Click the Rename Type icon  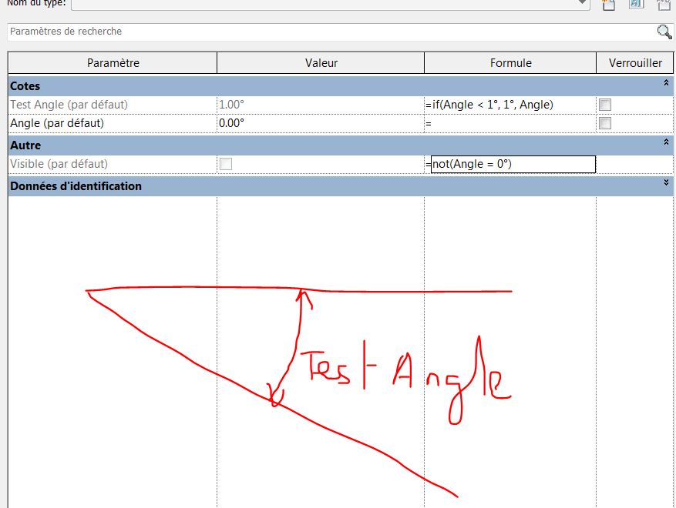[x=636, y=4]
